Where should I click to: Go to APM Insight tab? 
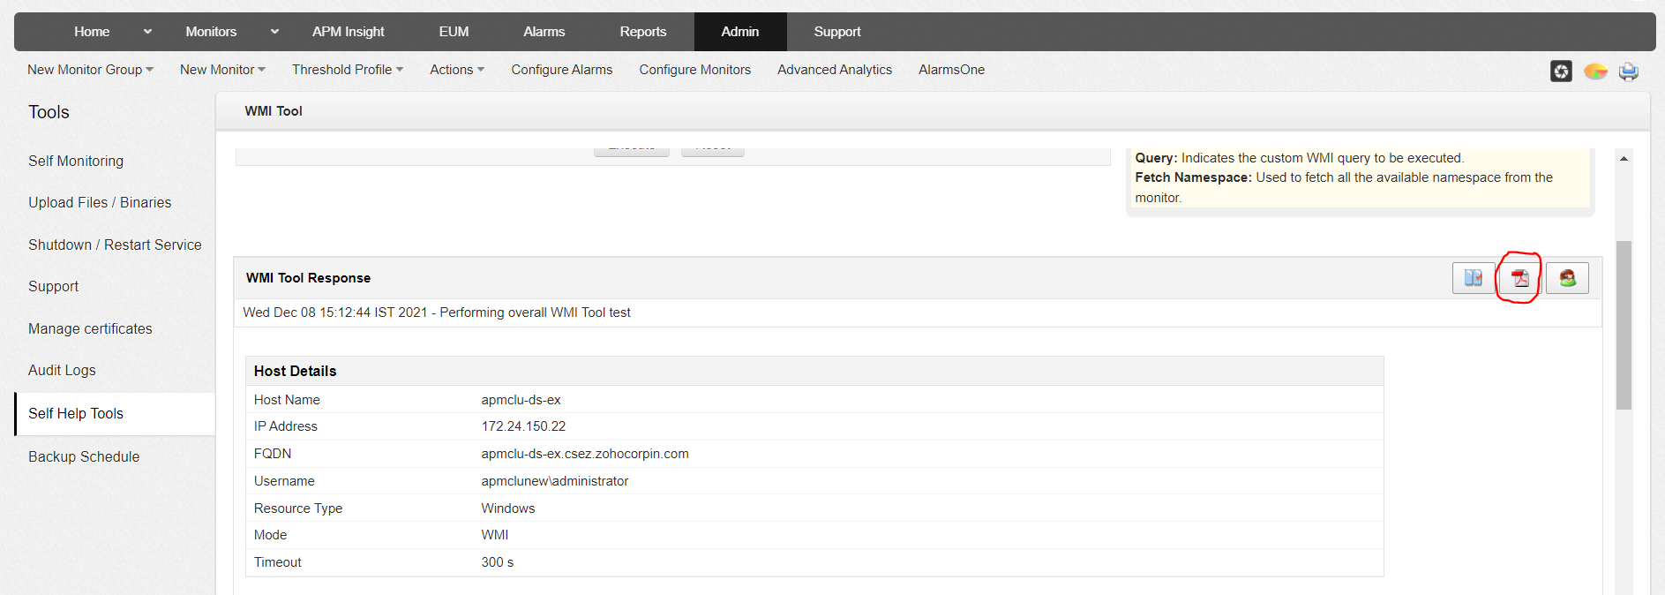348,32
